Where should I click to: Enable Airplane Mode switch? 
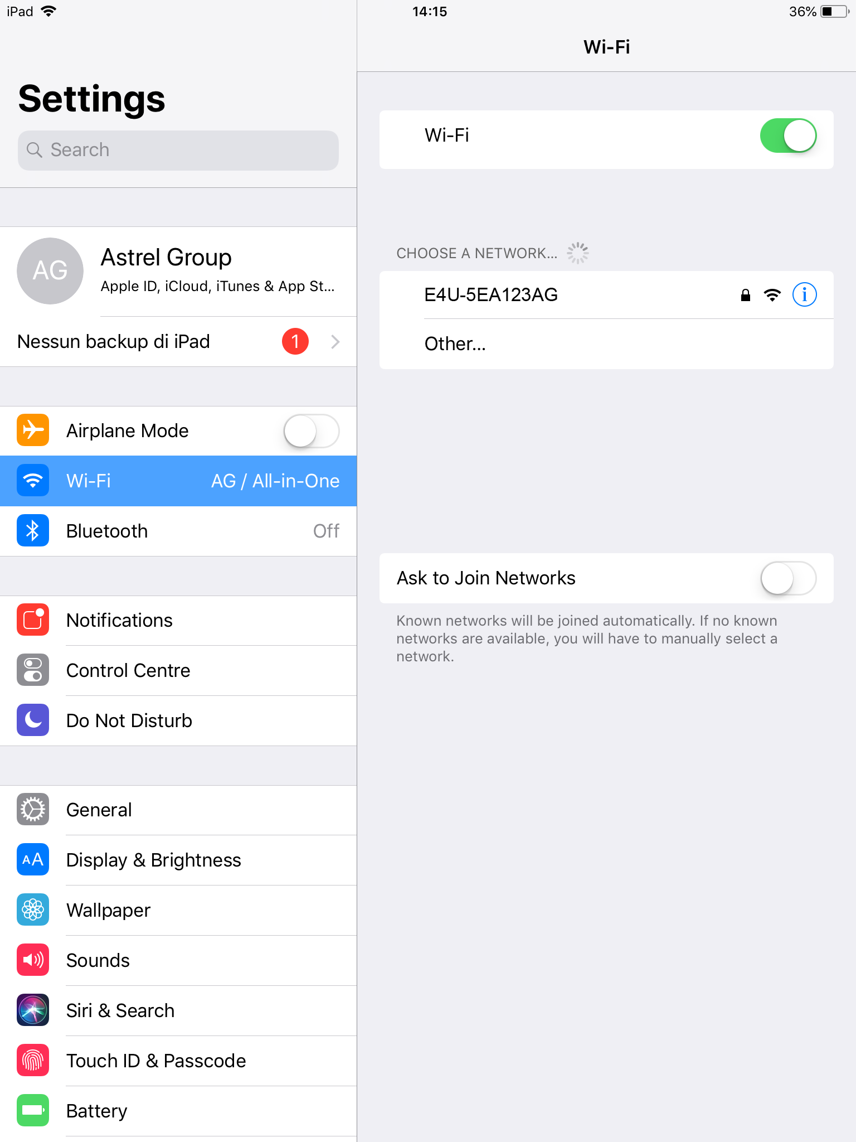(312, 431)
